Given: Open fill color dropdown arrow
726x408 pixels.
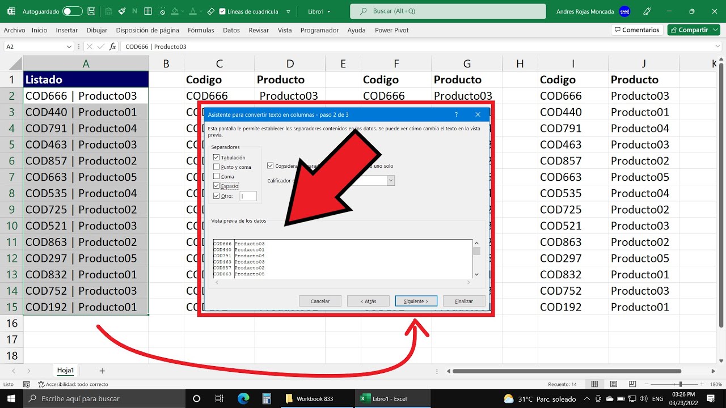Looking at the screenshot, I should pos(183,11).
